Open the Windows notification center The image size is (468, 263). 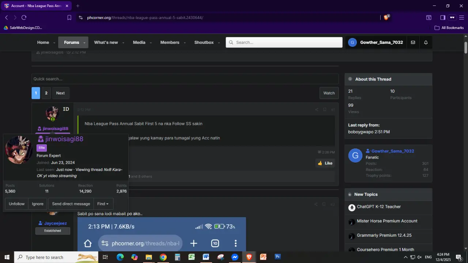click(x=459, y=257)
